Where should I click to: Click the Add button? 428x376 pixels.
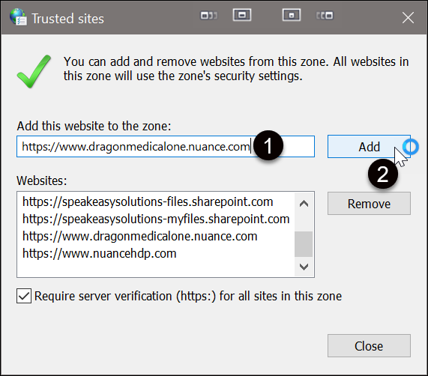[x=369, y=147]
